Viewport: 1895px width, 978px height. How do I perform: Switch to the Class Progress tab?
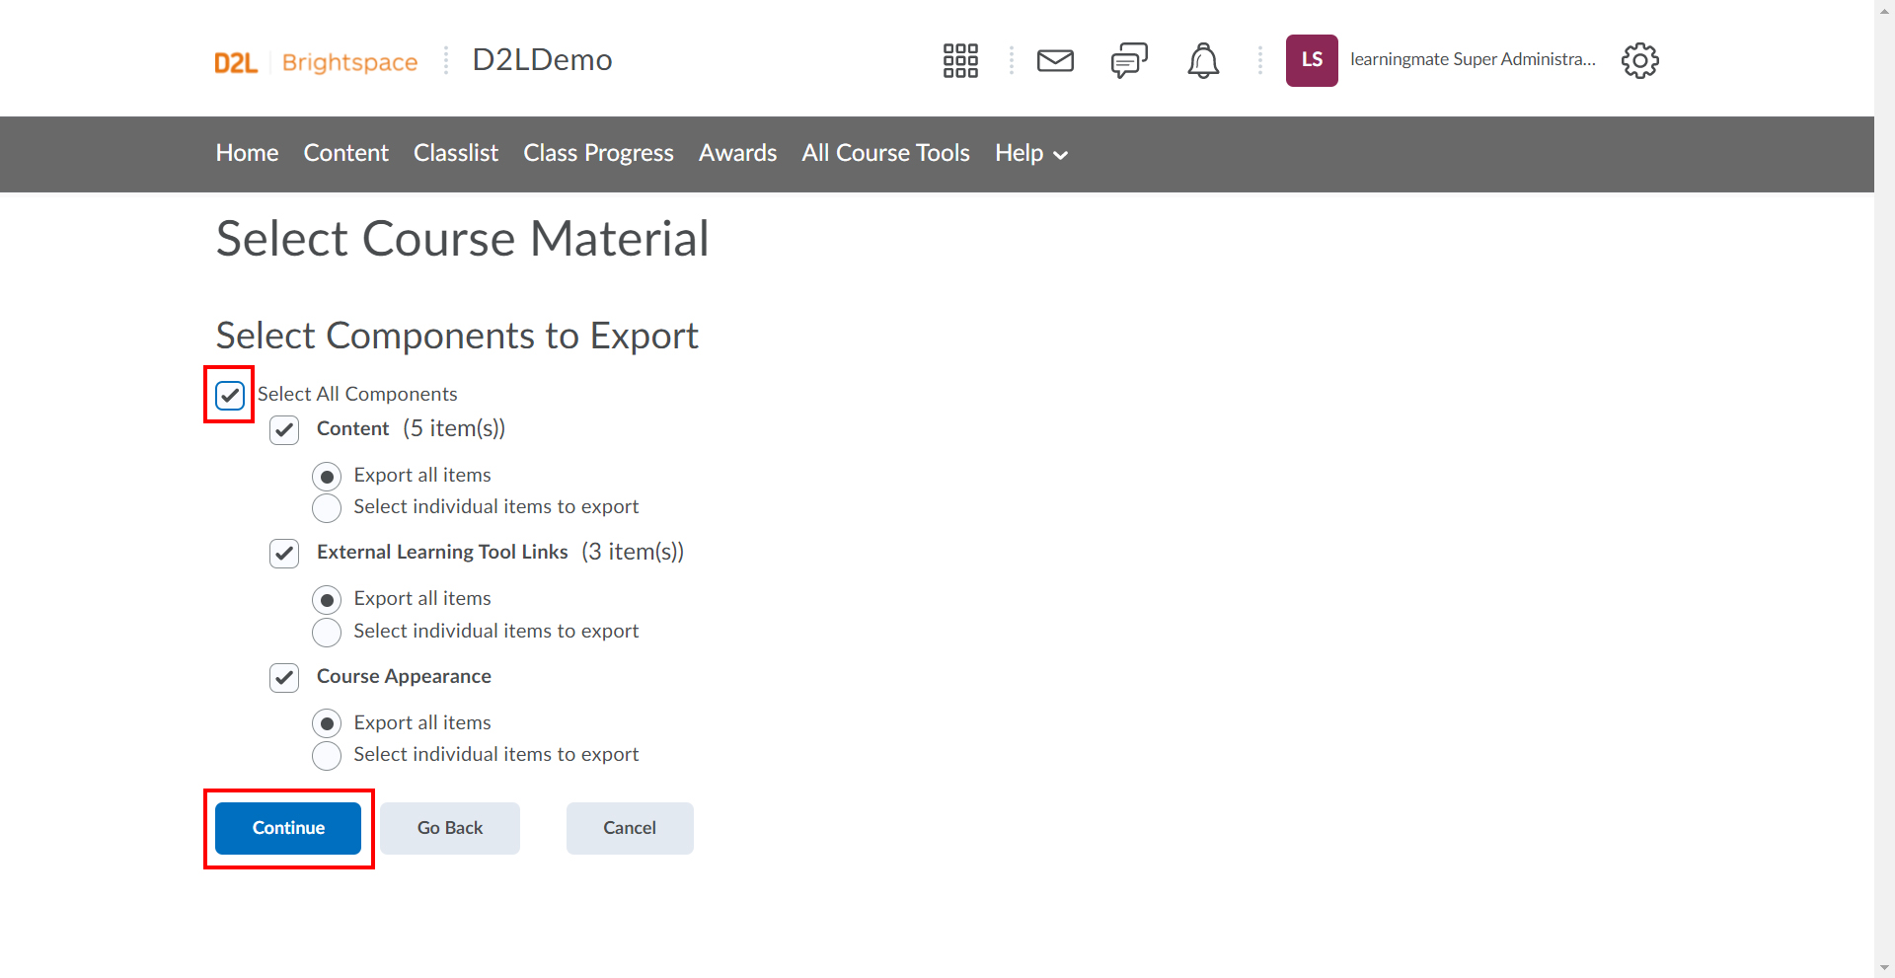(x=598, y=153)
